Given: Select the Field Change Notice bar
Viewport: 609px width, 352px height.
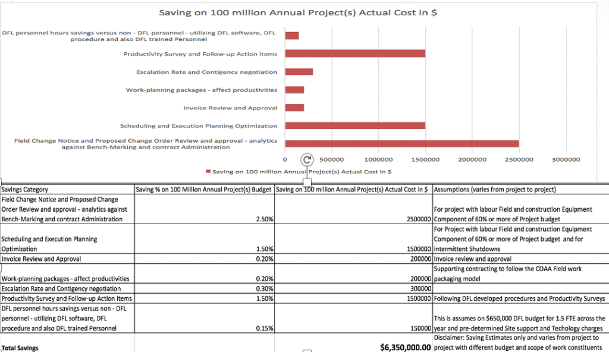Looking at the screenshot, I should [x=402, y=144].
